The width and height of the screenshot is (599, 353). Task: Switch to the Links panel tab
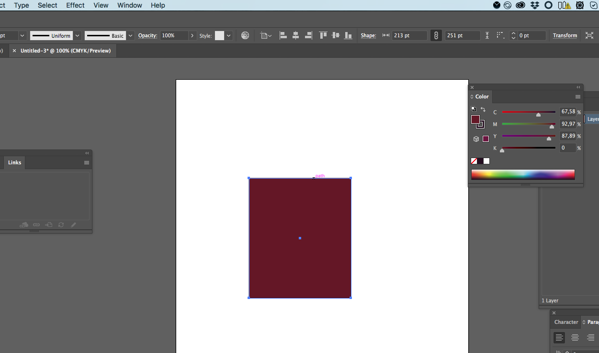14,162
